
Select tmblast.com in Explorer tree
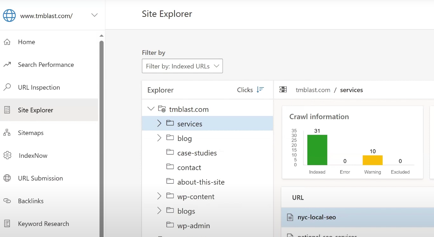click(189, 109)
